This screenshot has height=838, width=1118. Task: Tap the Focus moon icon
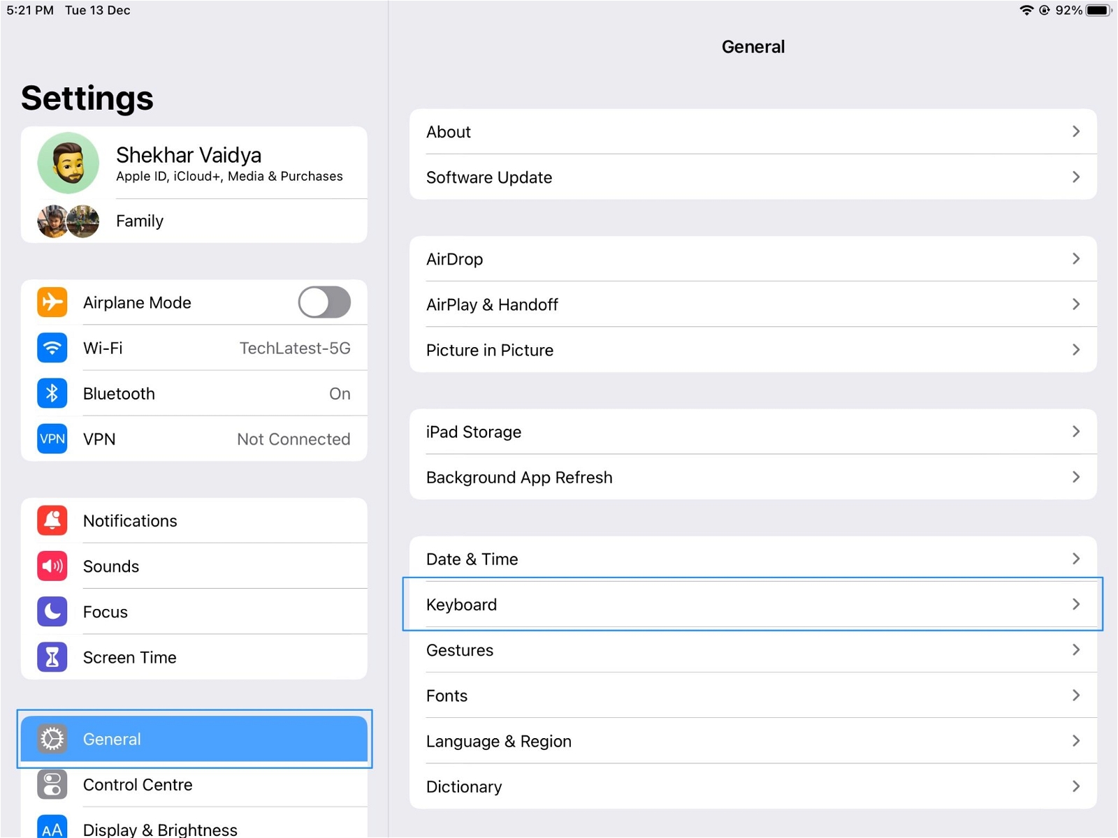pos(52,611)
